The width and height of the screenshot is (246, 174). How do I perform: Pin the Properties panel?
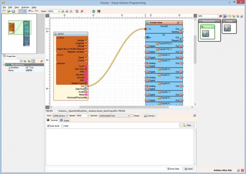click(x=41, y=61)
